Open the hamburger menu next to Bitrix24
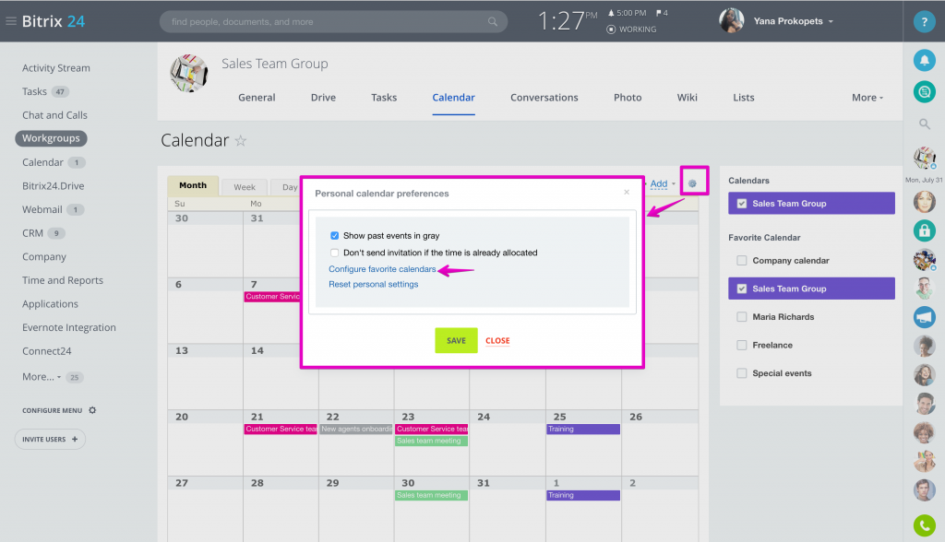945x542 pixels. pos(11,21)
